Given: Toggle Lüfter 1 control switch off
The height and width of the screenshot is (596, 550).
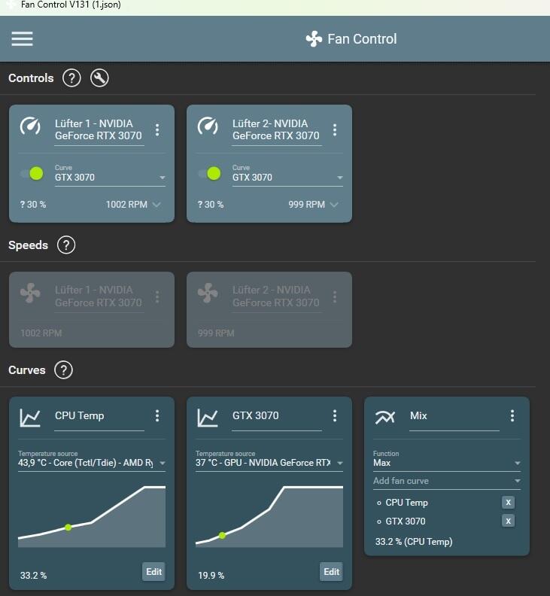Looking at the screenshot, I should (x=32, y=174).
